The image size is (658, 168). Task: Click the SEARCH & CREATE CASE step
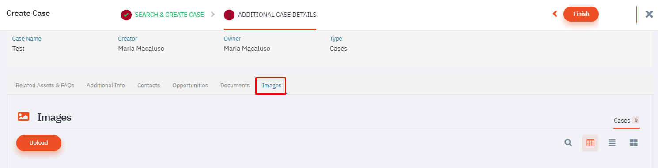[x=169, y=15]
